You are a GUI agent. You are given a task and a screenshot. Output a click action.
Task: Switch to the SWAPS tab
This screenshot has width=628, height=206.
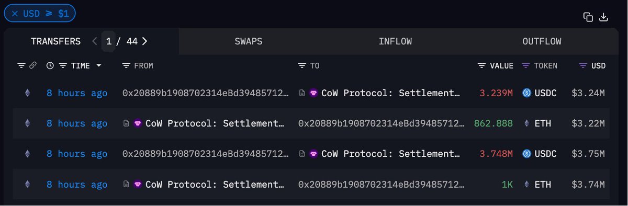(249, 41)
